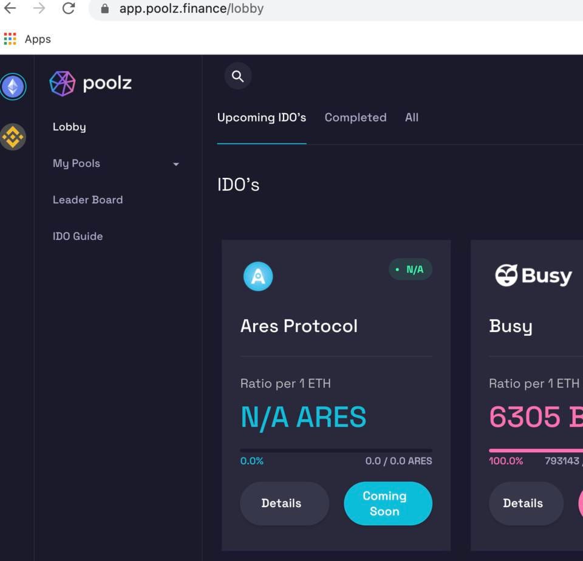Click the IDO's section heading

238,185
